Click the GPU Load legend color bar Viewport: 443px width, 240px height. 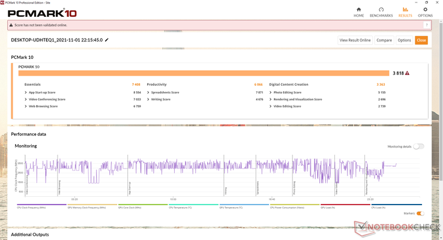(345, 204)
